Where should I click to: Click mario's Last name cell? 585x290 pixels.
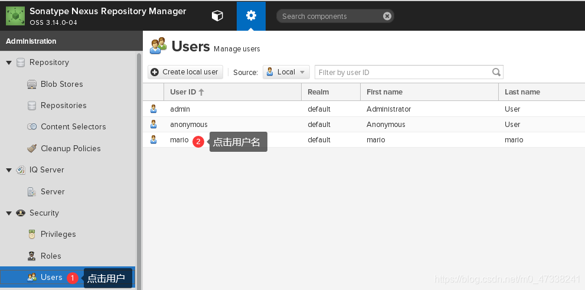[514, 140]
